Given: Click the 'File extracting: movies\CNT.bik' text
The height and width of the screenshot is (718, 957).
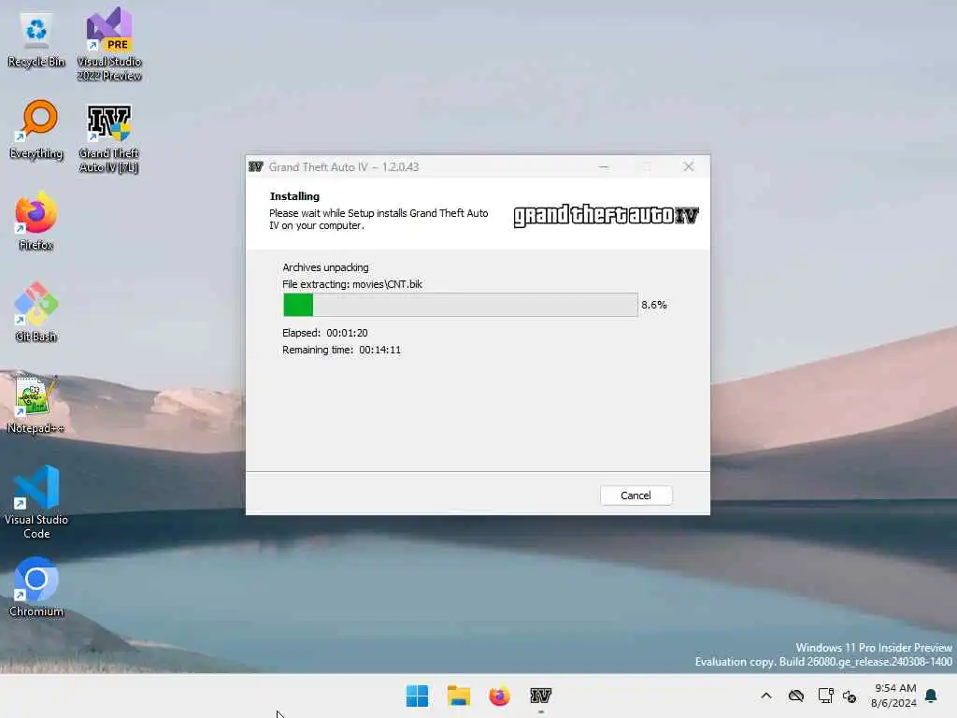Looking at the screenshot, I should pos(352,284).
